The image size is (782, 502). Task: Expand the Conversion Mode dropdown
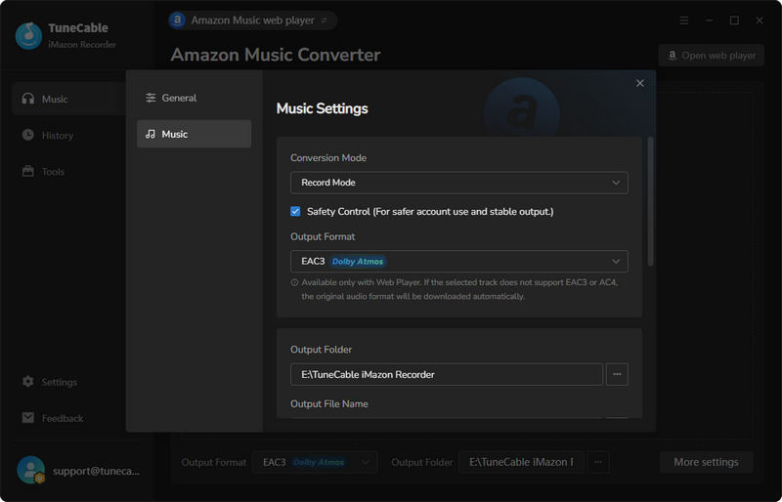(458, 183)
